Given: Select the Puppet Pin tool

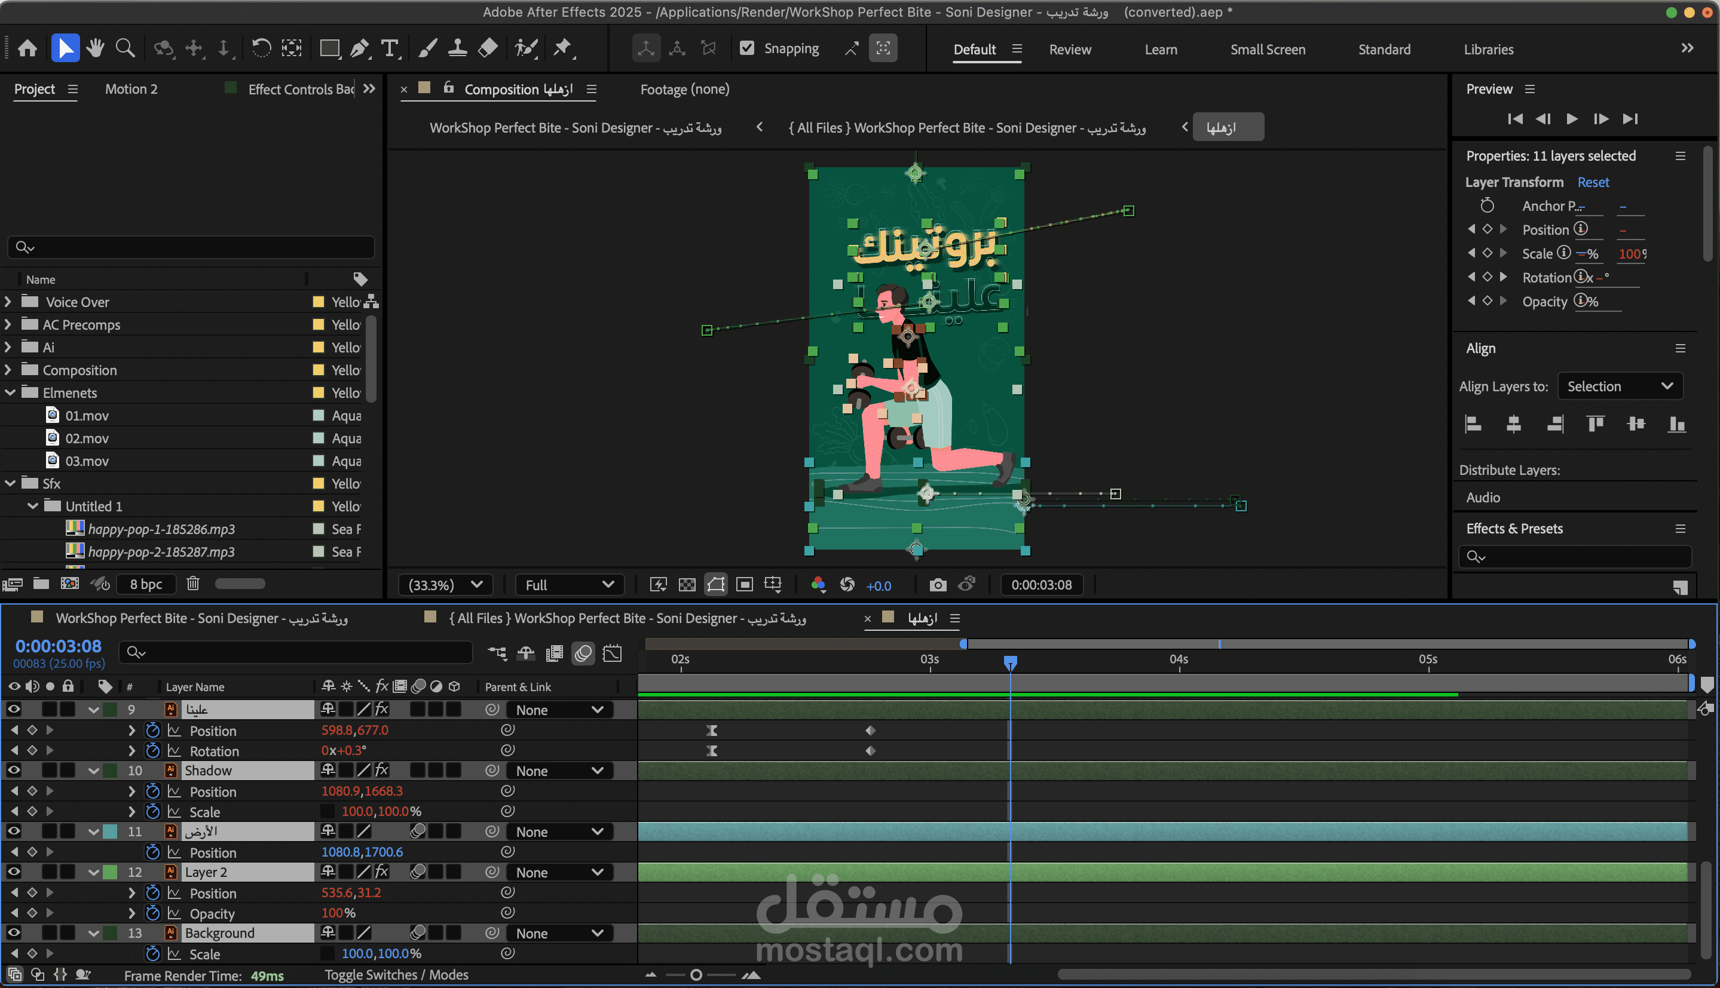Looking at the screenshot, I should point(562,48).
